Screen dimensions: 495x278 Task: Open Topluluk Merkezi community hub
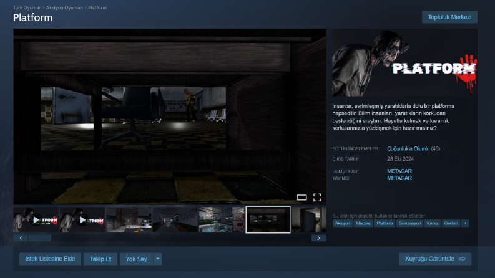pyautogui.click(x=449, y=17)
